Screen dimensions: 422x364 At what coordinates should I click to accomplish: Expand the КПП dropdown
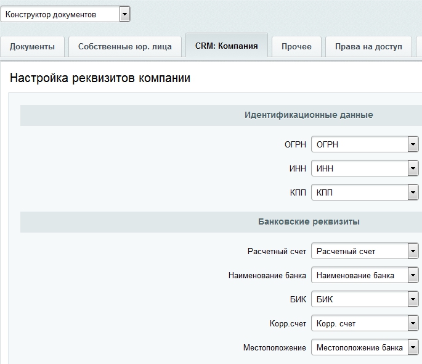[365, 192]
